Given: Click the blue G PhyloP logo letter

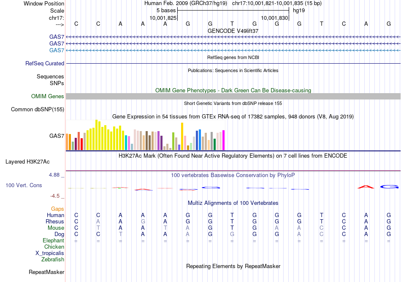Looking at the screenshot, I should point(389,187).
